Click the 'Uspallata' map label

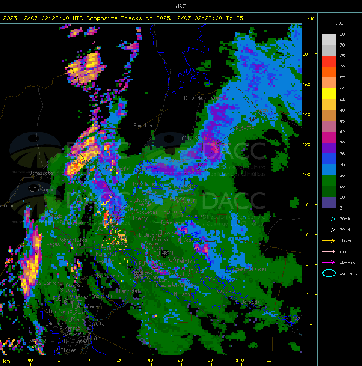41,173
